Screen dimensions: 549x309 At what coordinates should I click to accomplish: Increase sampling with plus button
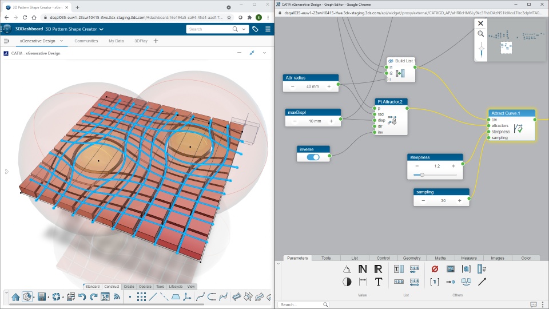(459, 201)
